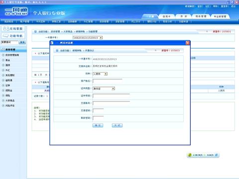Open the 网上支付 navigation menu
239x179 pixels.
point(136,21)
